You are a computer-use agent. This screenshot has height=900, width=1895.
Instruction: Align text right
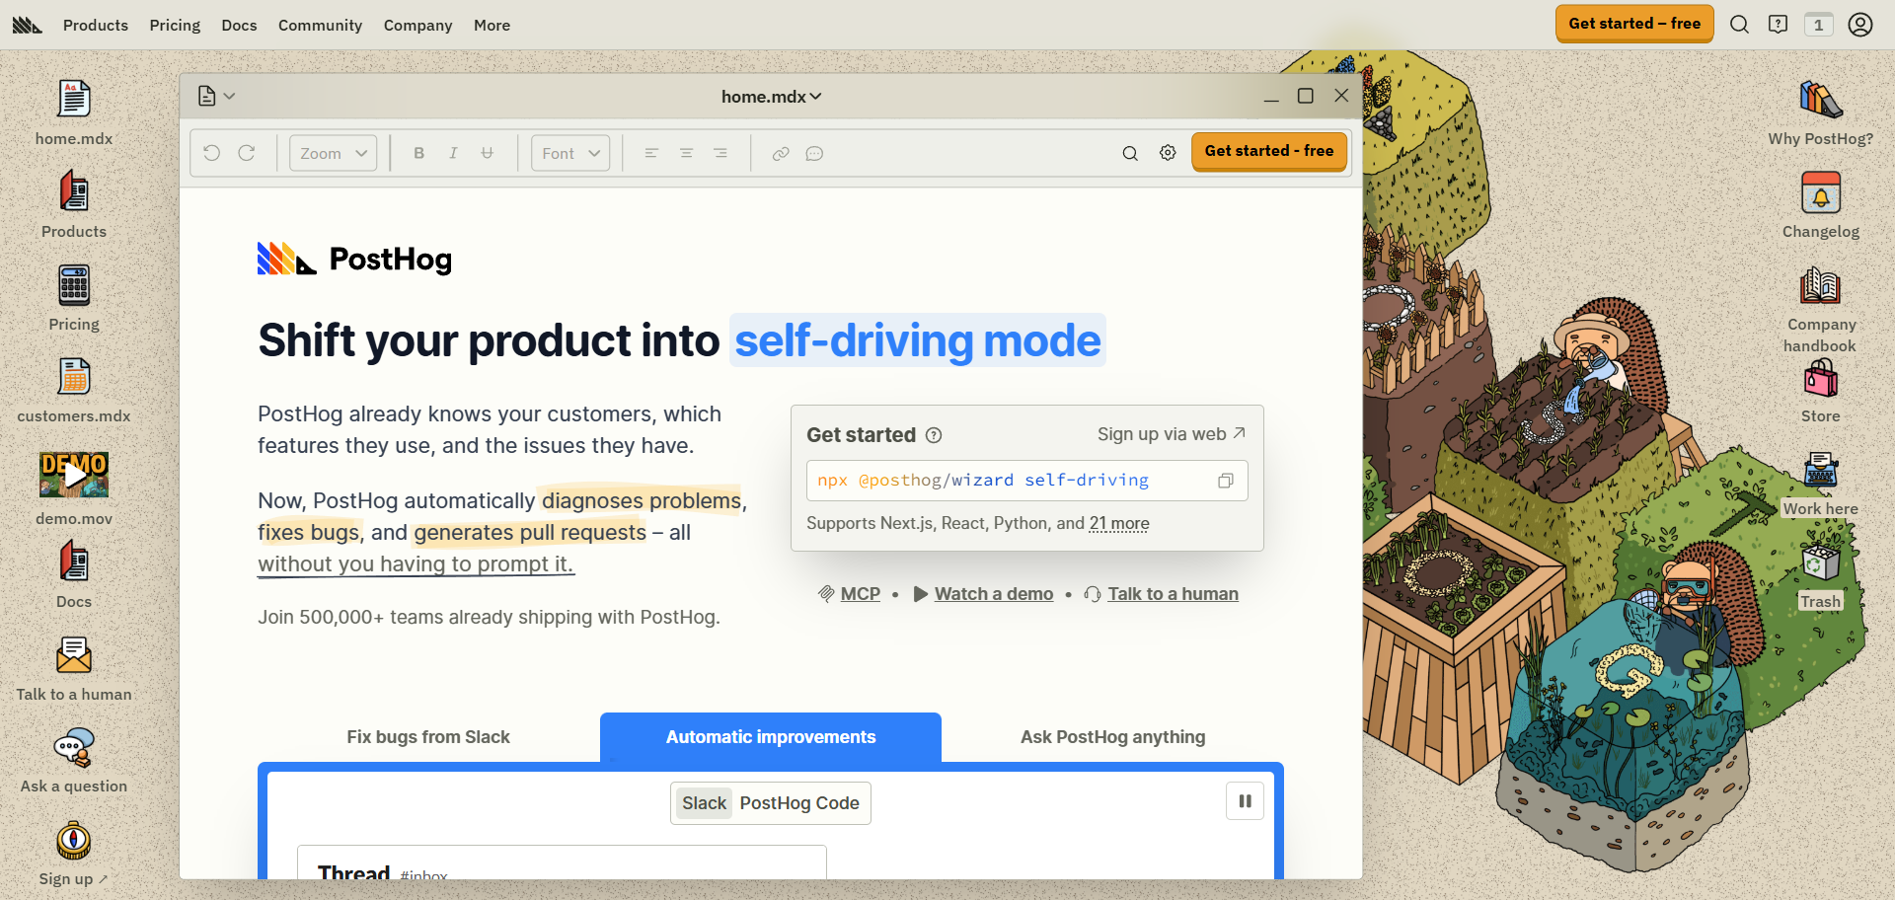(x=720, y=153)
